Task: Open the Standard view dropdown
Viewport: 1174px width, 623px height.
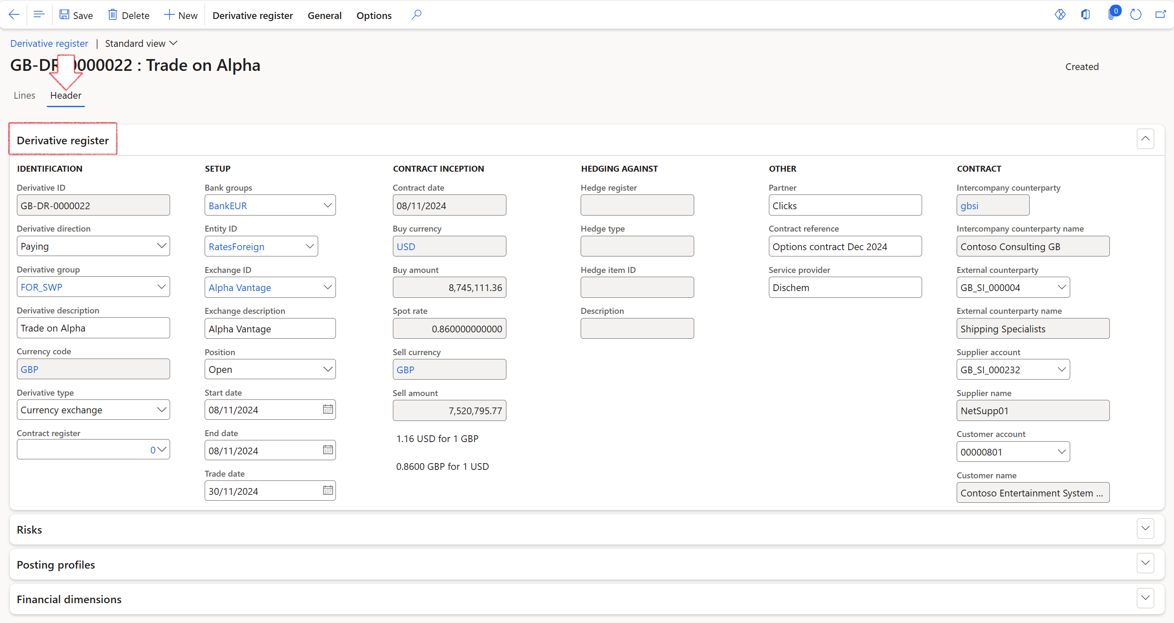Action: pyautogui.click(x=141, y=43)
